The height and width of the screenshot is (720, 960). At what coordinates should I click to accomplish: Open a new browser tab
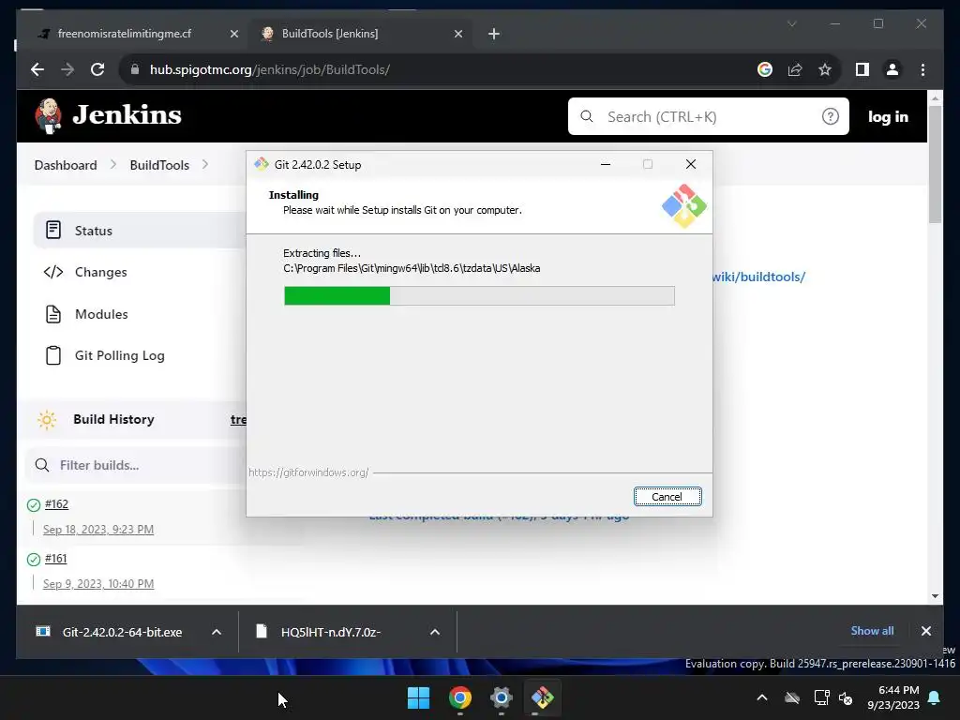[x=494, y=34]
